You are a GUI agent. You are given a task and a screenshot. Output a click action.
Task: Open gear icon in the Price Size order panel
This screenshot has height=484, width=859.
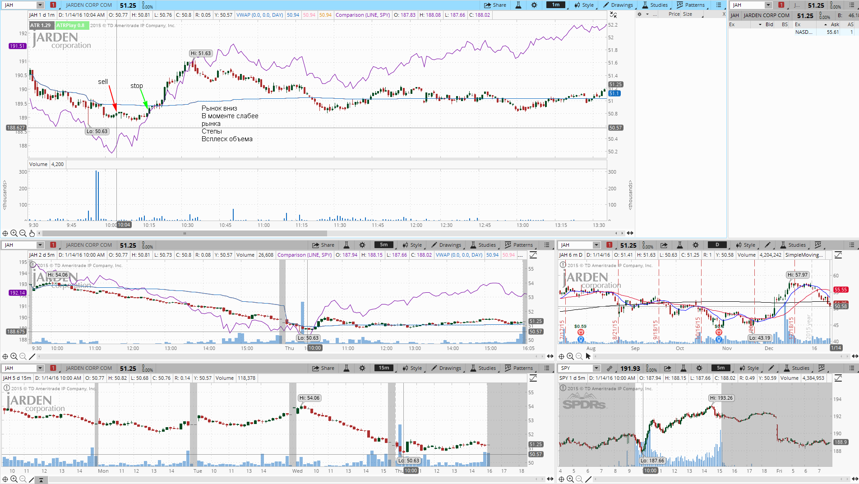pos(639,14)
